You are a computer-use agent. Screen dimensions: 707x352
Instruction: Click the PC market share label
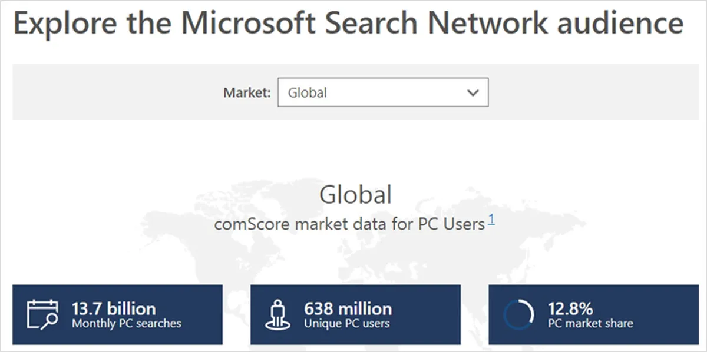coord(590,323)
